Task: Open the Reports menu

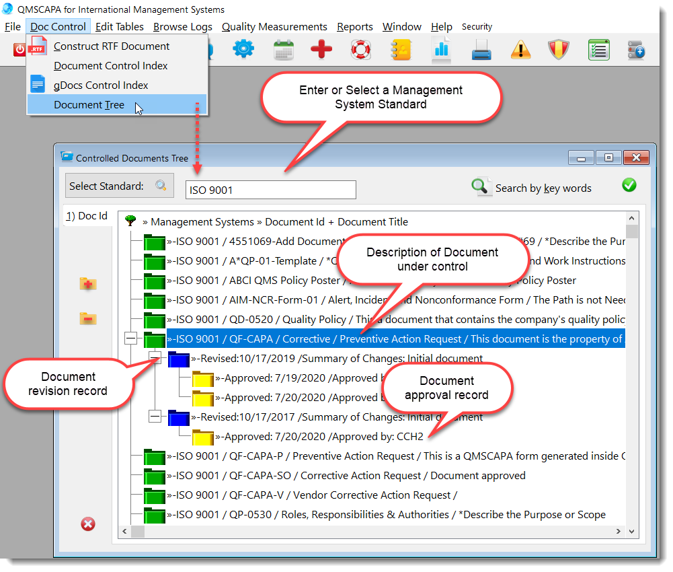Action: 354,27
